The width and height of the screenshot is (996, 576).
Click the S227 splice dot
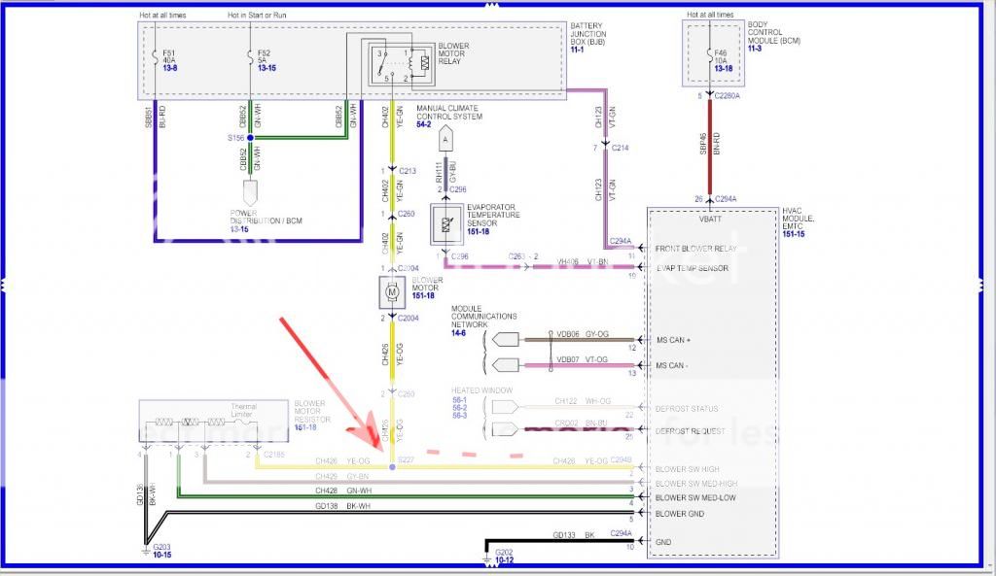(x=393, y=467)
